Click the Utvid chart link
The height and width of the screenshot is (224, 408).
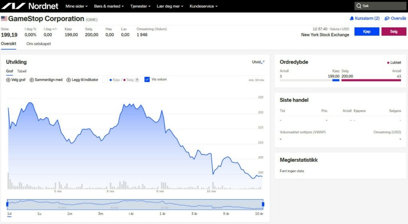(x=258, y=62)
